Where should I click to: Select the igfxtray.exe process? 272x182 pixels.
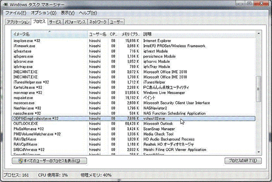pos(133,67)
